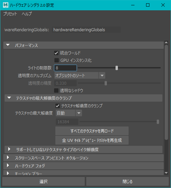
Task: Open the プリセット menu
Action: 10,14
